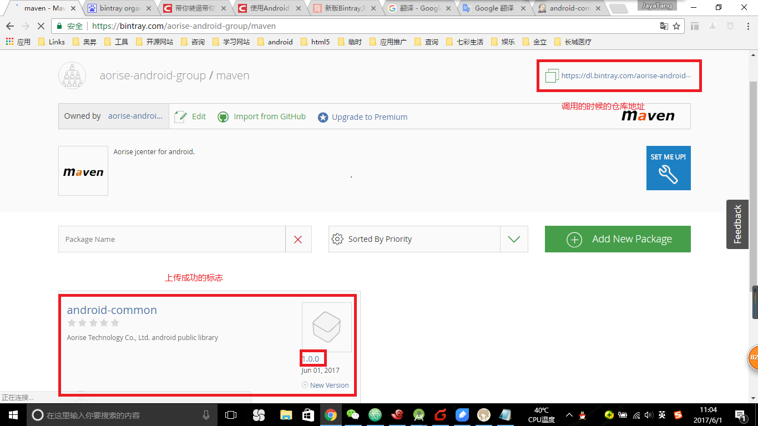This screenshot has width=758, height=426.
Task: Switch to the Google 翻译 tab
Action: pos(493,8)
